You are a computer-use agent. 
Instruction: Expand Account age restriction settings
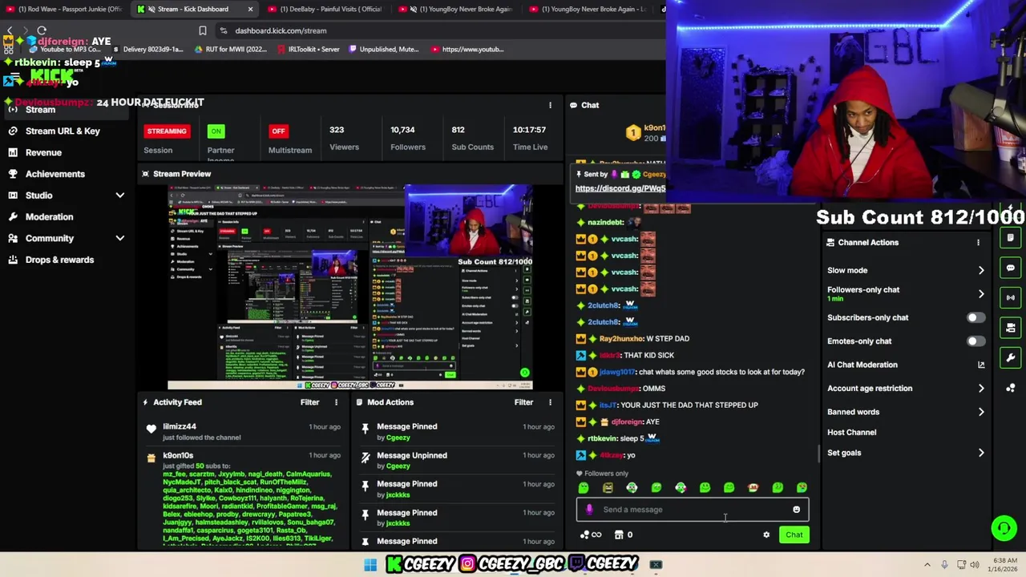[x=980, y=389]
